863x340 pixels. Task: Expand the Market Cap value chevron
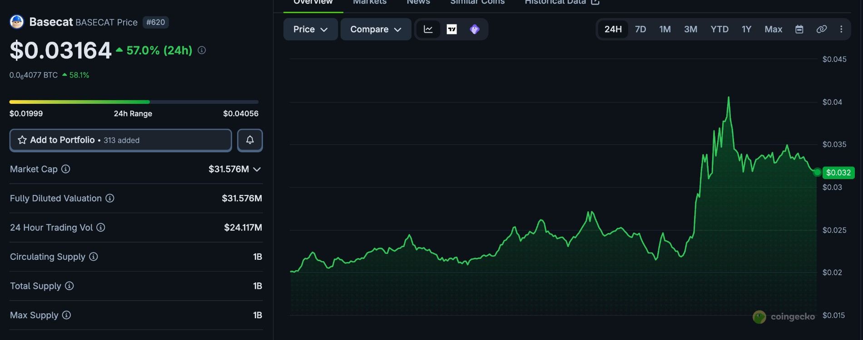257,169
